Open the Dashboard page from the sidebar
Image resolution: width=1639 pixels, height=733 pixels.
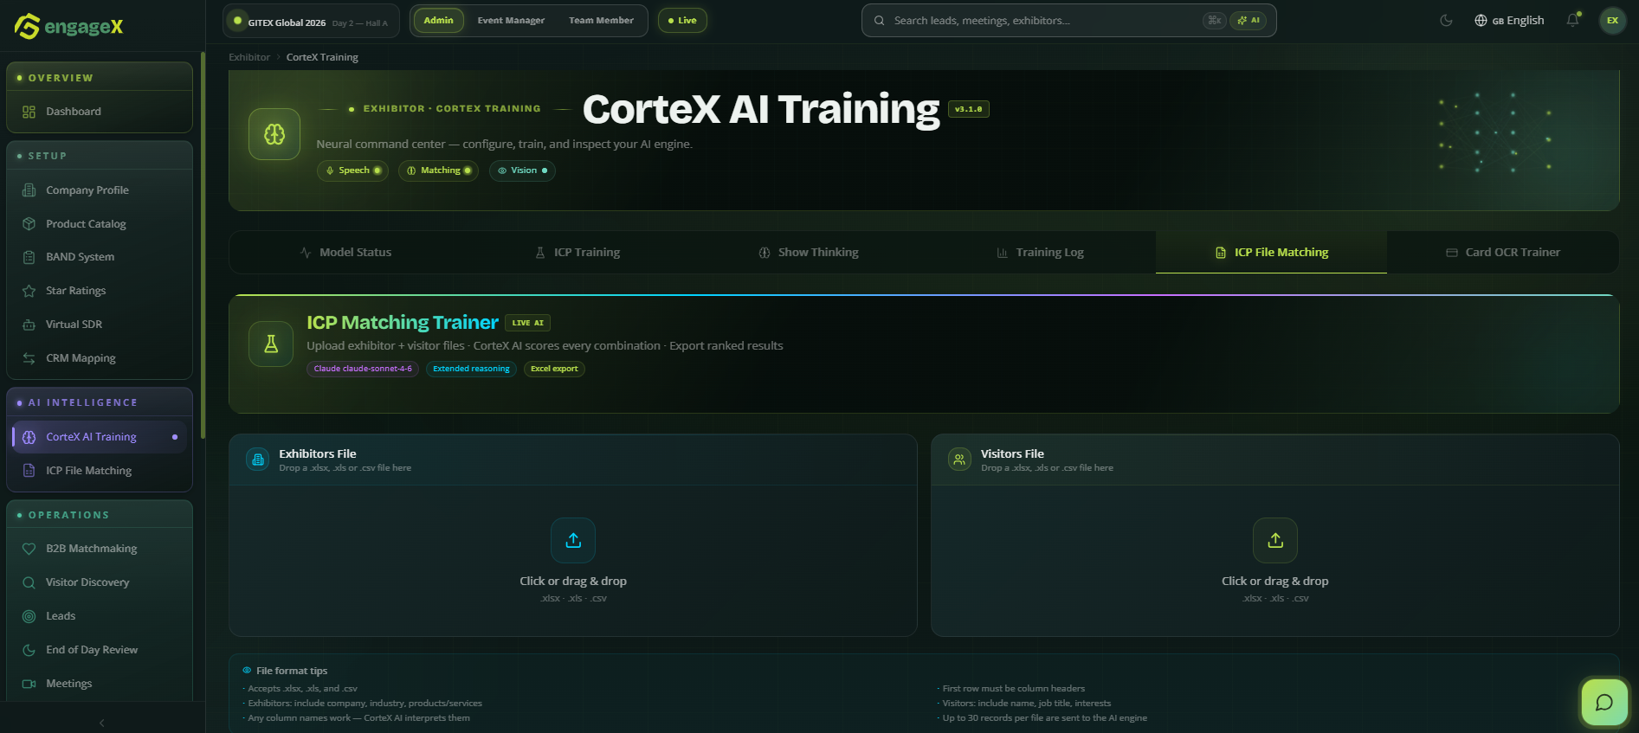coord(100,112)
